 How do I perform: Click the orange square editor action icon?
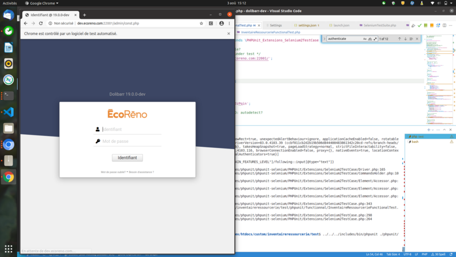click(432, 26)
